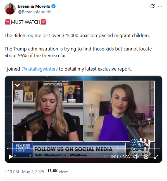Click the left video panel with blonde host
167x181 pixels.
click(x=48, y=111)
